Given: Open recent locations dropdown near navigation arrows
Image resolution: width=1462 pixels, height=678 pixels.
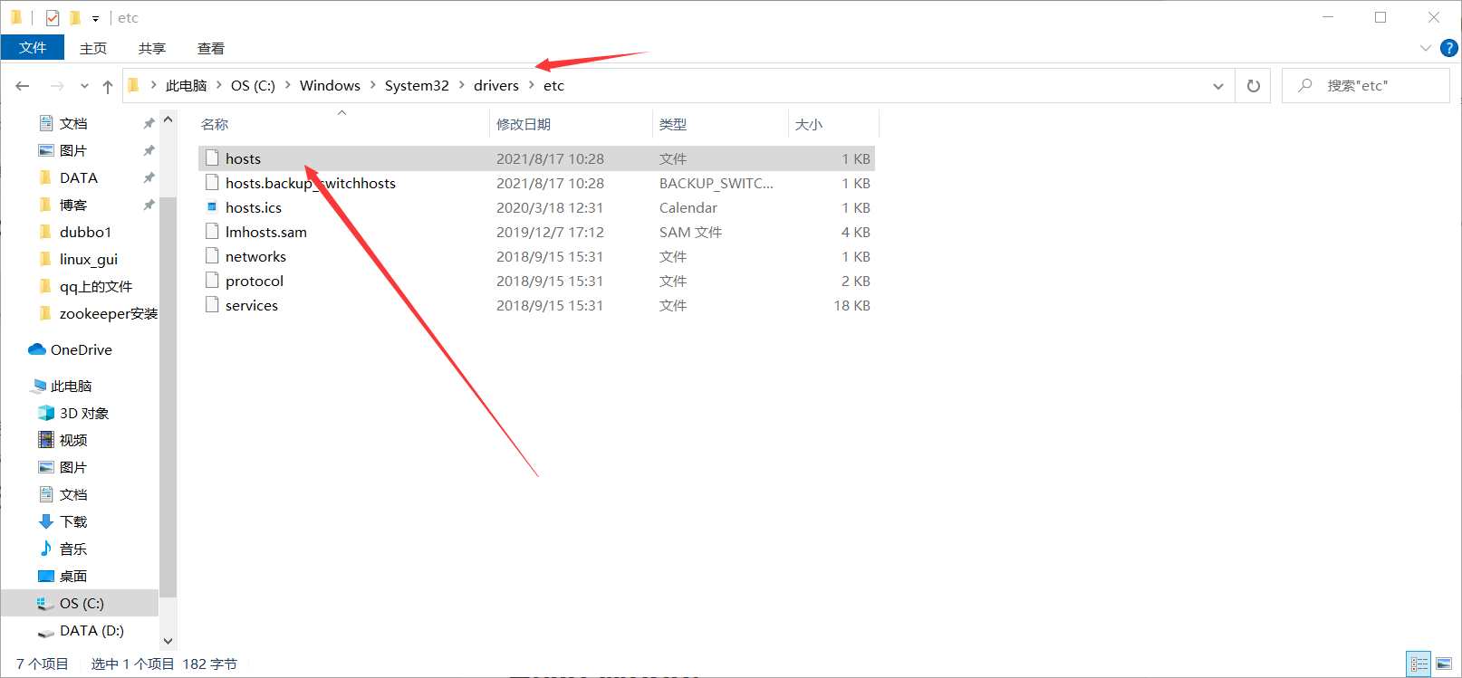Looking at the screenshot, I should click(x=84, y=86).
